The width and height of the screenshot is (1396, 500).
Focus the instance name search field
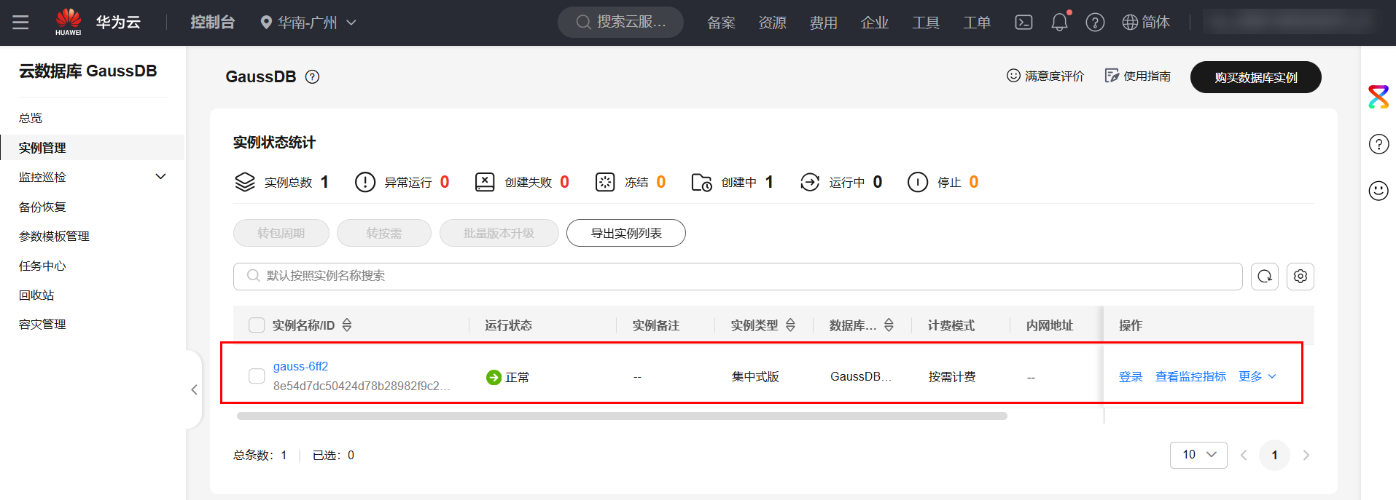(738, 276)
